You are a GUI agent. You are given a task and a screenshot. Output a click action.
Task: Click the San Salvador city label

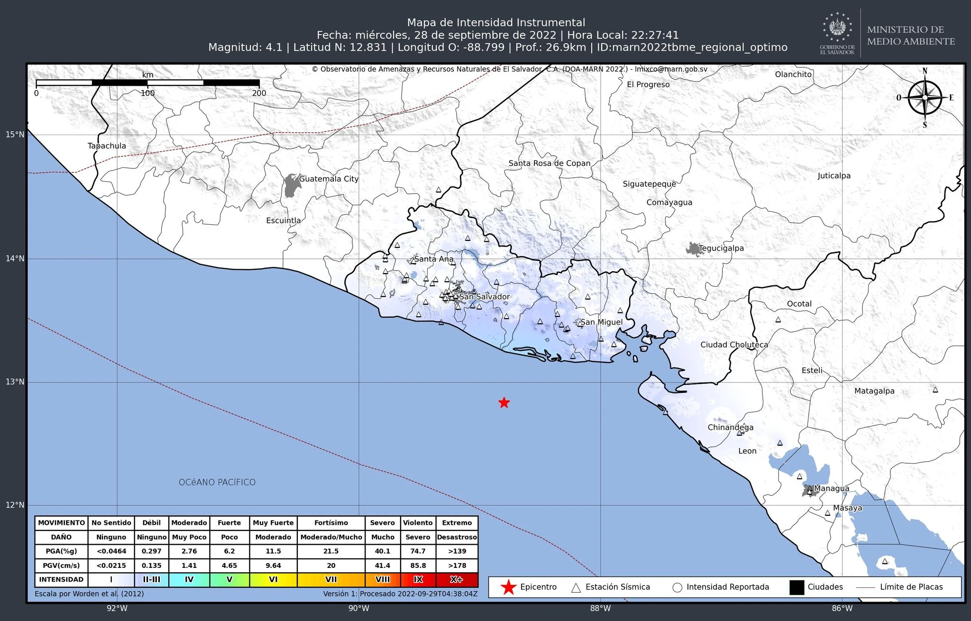pyautogui.click(x=485, y=297)
